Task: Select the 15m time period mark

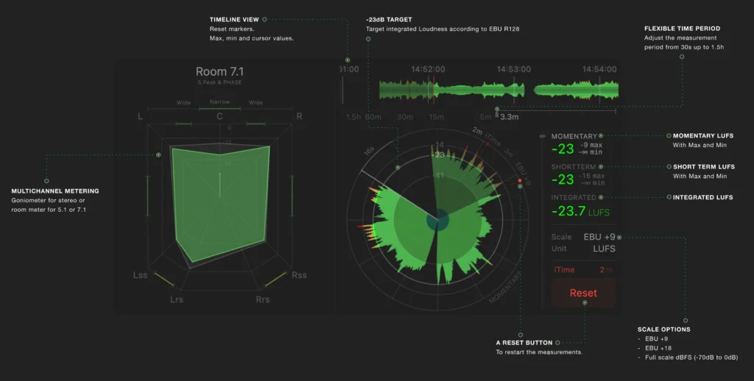Action: click(x=436, y=117)
